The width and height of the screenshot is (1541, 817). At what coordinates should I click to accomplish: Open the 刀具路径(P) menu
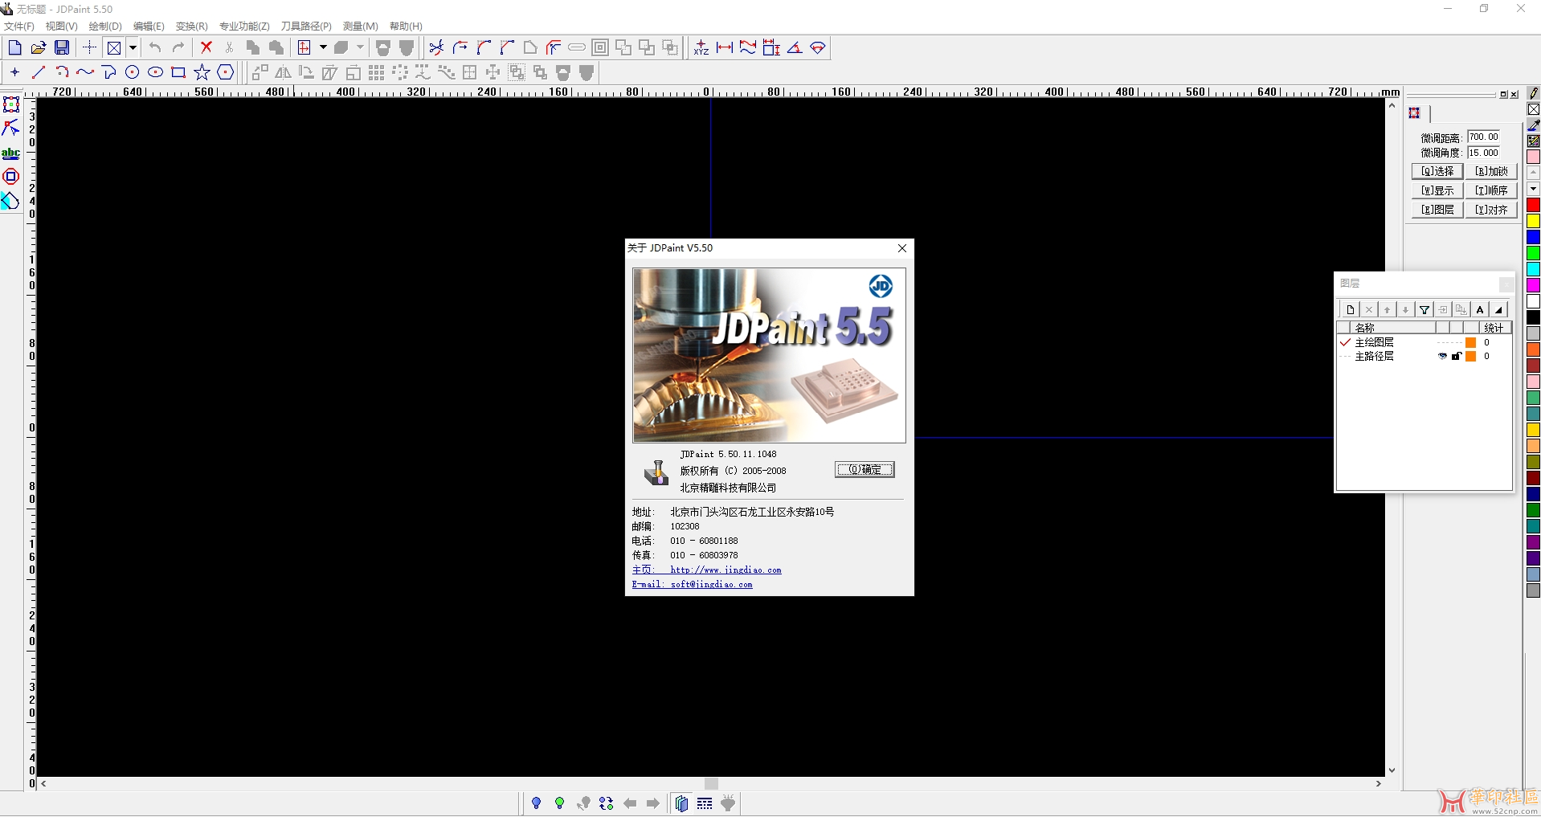click(306, 27)
